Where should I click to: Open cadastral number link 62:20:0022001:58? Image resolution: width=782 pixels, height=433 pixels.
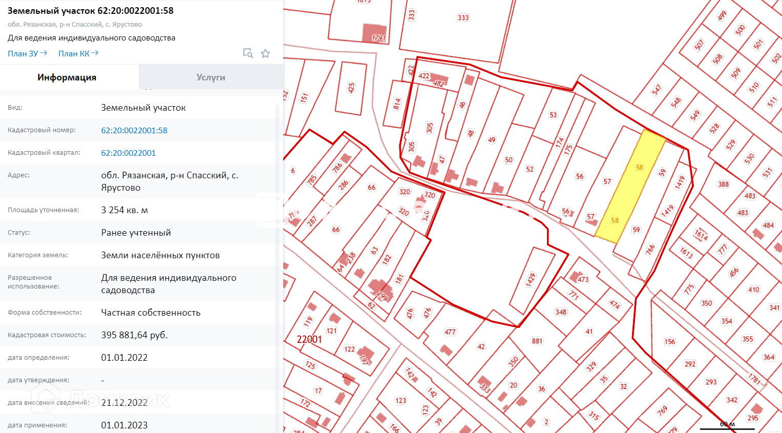(x=134, y=130)
